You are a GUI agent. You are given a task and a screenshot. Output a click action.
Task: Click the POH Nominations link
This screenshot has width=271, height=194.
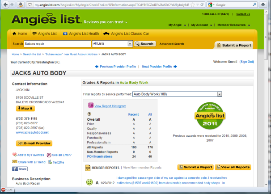pyautogui.click(x=100, y=156)
